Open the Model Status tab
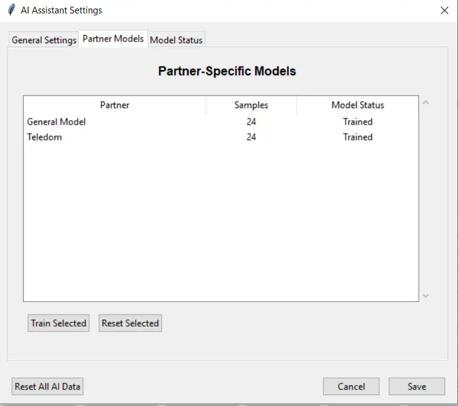The width and height of the screenshot is (458, 406). 176,40
